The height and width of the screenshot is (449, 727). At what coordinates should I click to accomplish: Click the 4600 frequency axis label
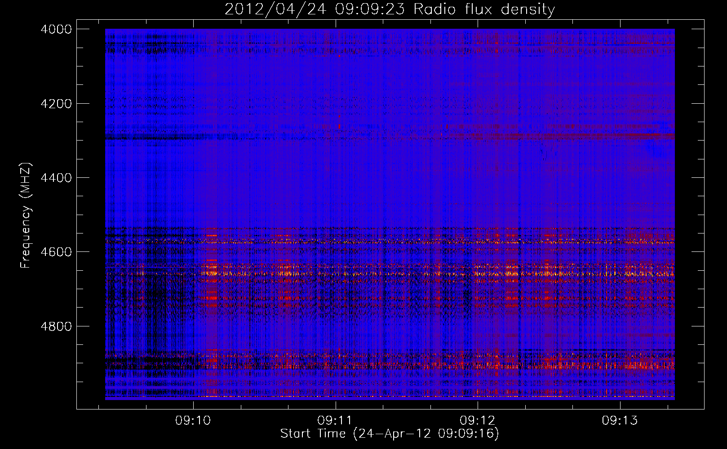coord(56,252)
